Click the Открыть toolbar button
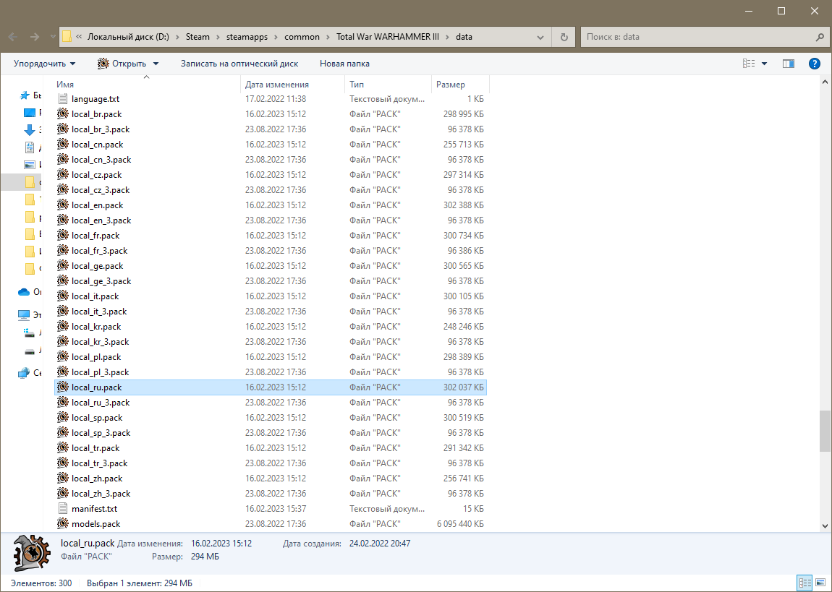832x592 pixels. click(x=122, y=64)
